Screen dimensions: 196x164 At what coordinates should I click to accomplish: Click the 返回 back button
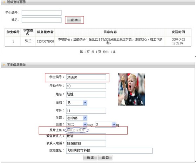tap(105, 158)
